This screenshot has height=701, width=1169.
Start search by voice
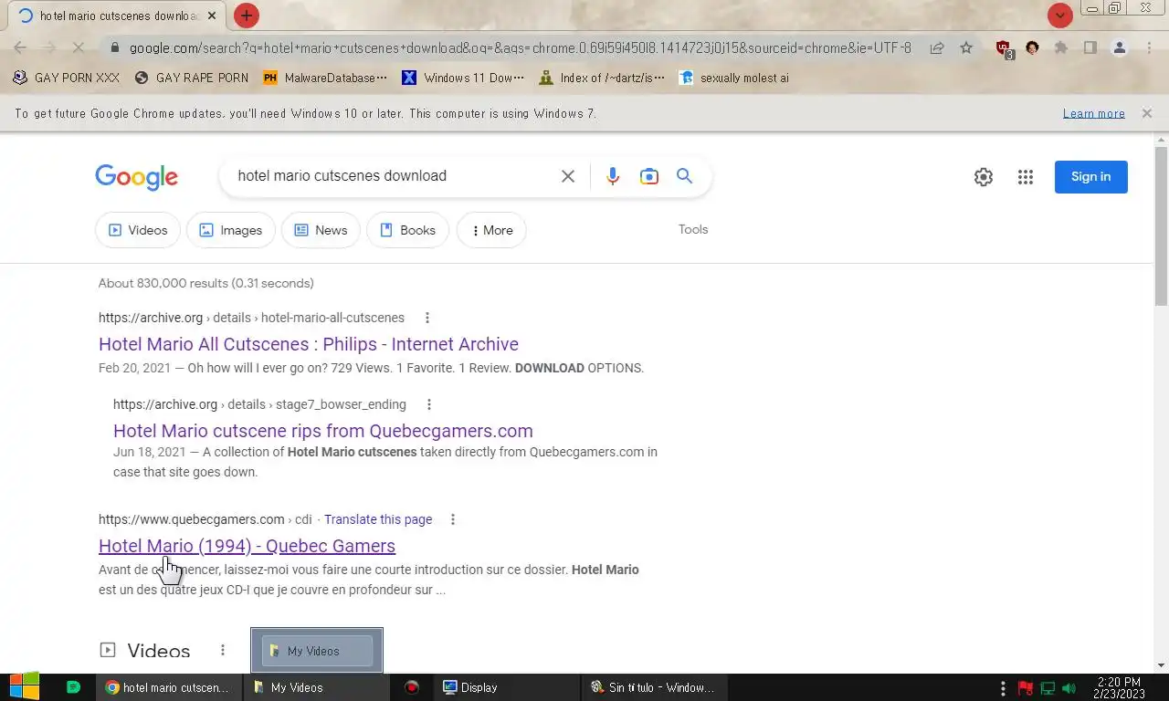point(613,176)
